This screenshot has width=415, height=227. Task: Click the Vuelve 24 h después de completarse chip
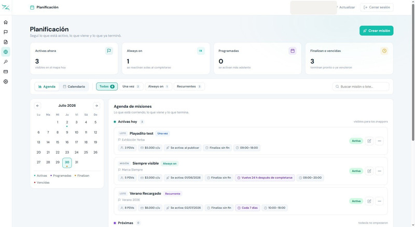pos(265,178)
